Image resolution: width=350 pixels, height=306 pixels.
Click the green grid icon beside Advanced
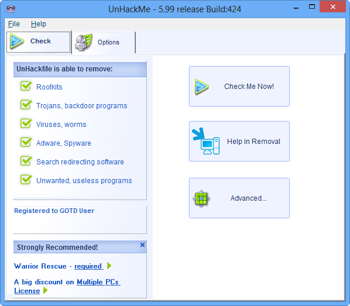(201, 198)
